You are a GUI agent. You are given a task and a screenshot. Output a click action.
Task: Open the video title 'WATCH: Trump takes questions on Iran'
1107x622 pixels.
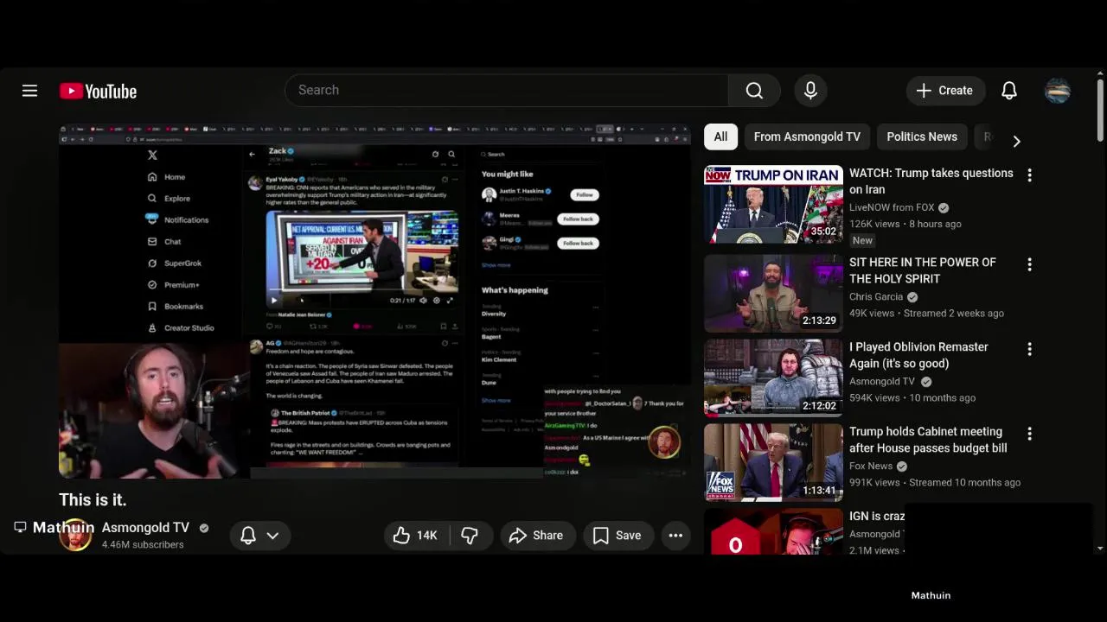pos(931,181)
